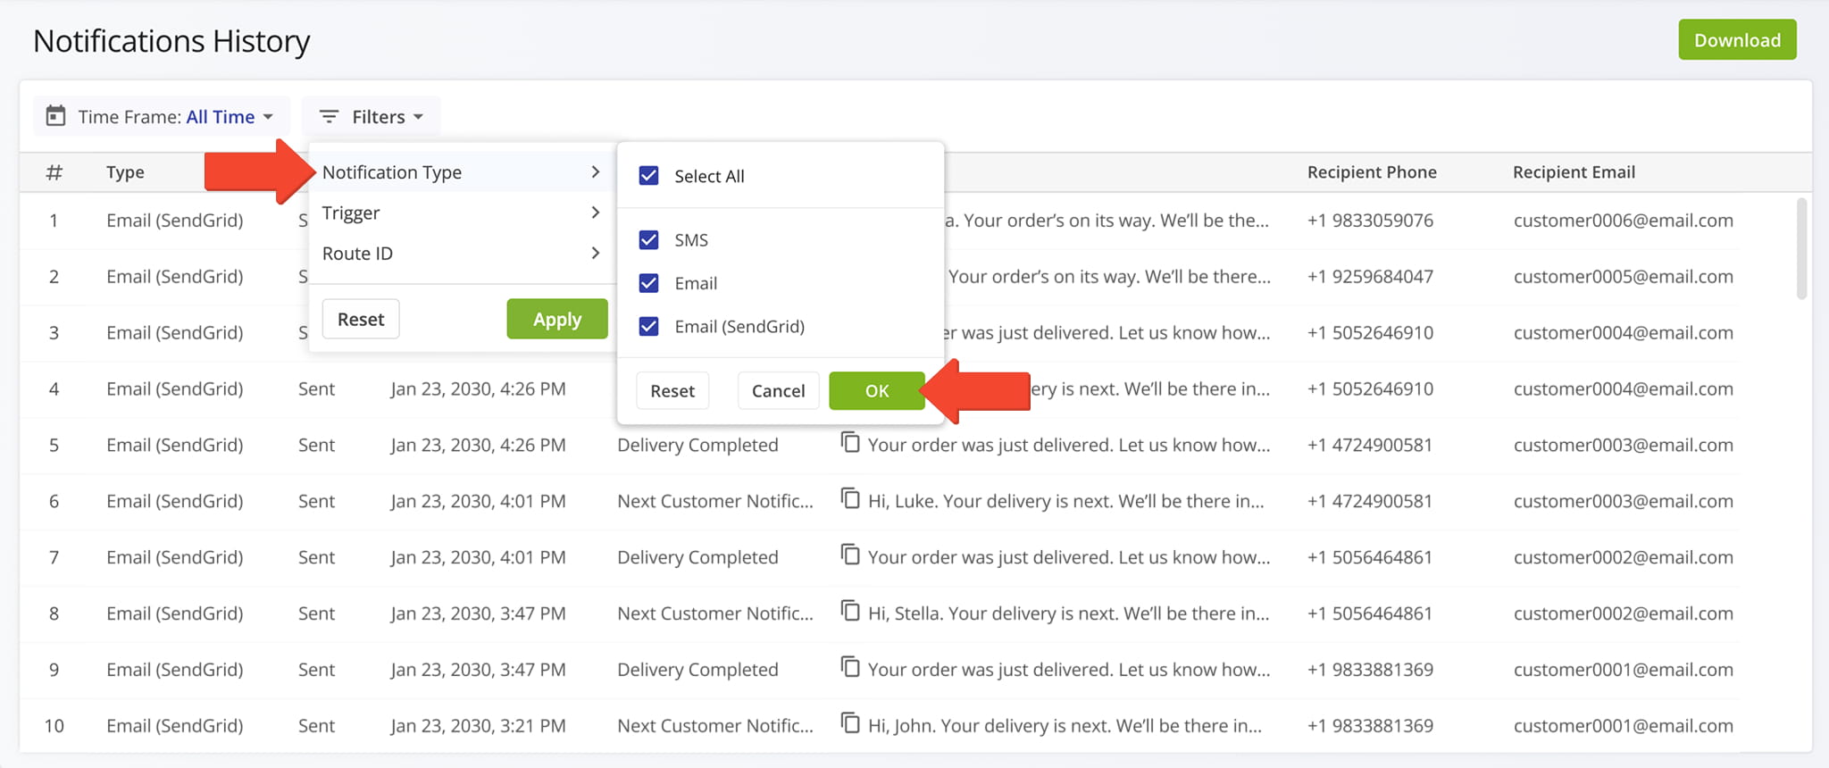Click Delivery Completed in row 9
This screenshot has width=1829, height=768.
coord(697,670)
